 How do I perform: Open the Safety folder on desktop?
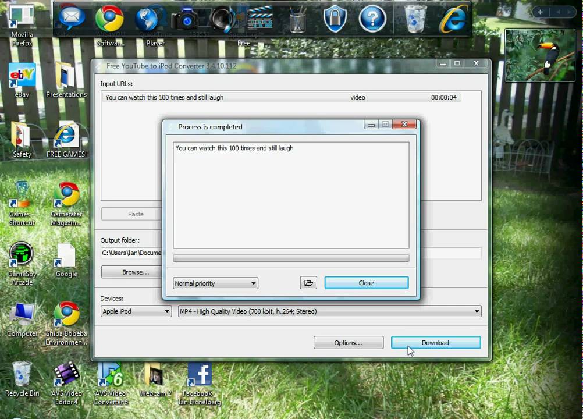coord(22,140)
